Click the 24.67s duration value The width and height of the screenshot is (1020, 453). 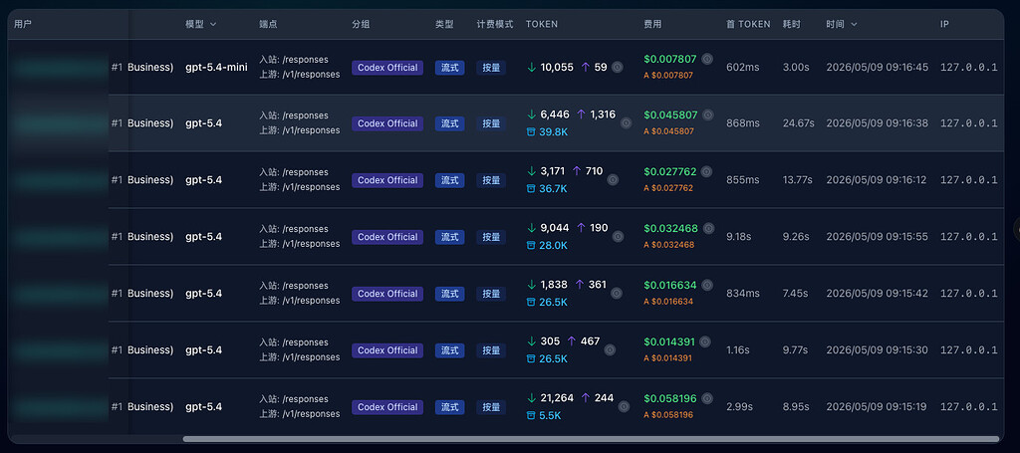(x=798, y=123)
